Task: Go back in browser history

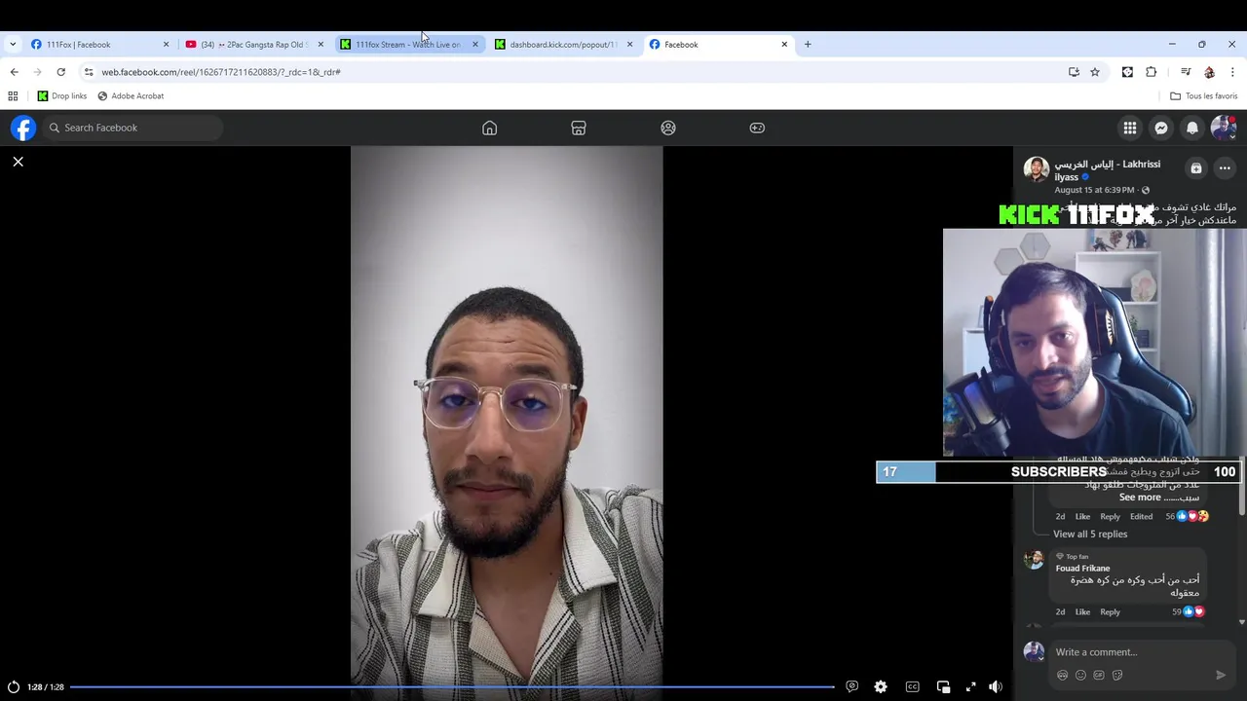Action: pyautogui.click(x=14, y=72)
